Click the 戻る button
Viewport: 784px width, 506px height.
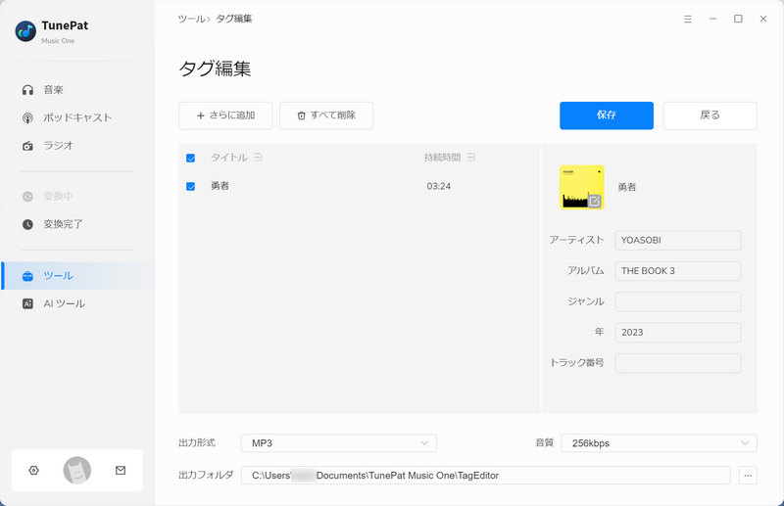pos(710,115)
